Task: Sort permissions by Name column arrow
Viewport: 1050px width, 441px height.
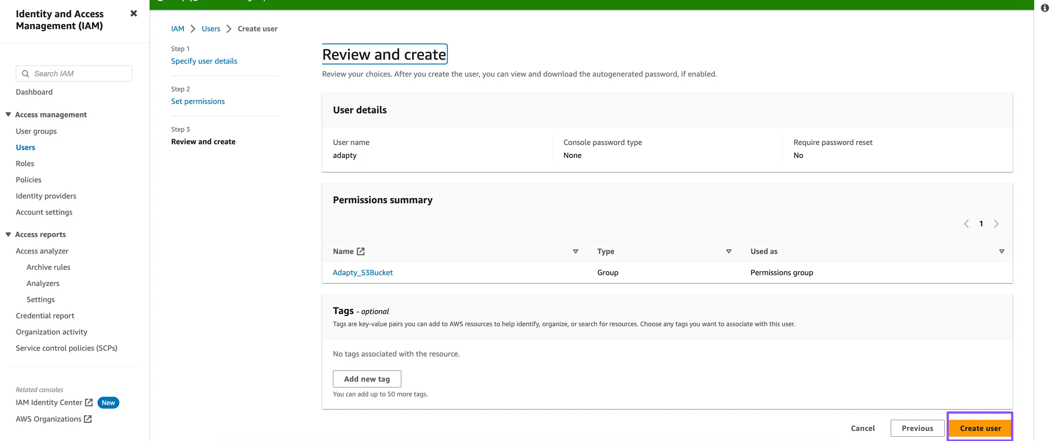Action: [x=576, y=251]
